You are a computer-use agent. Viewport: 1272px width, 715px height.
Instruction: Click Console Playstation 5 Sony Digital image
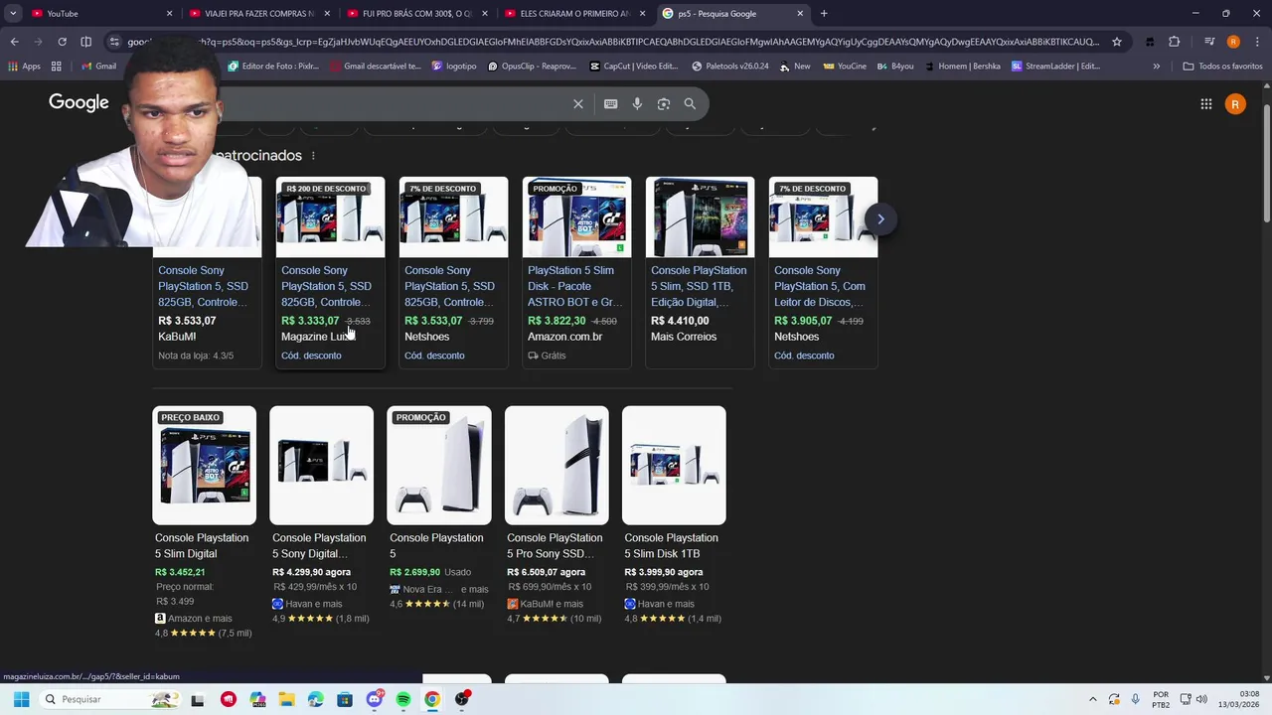coord(321,465)
